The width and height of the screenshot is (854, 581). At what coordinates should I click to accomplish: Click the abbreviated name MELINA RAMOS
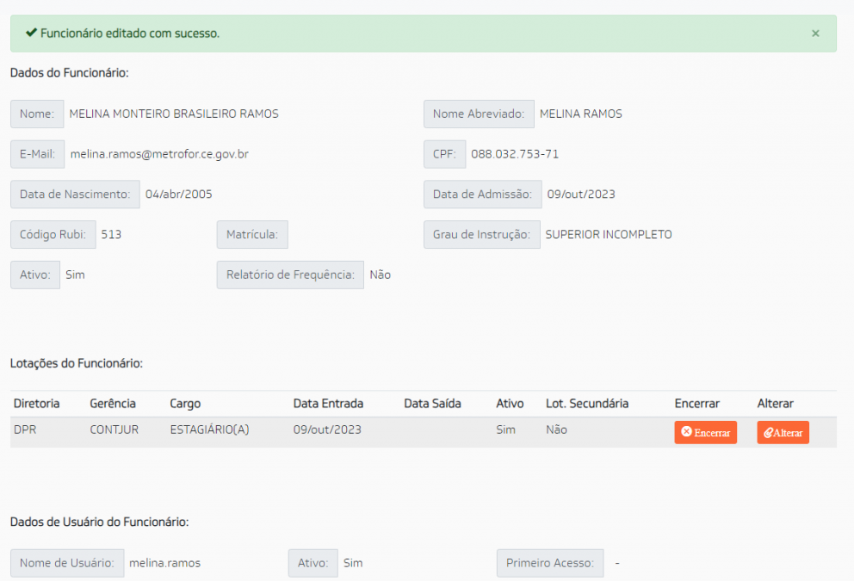pyautogui.click(x=580, y=114)
